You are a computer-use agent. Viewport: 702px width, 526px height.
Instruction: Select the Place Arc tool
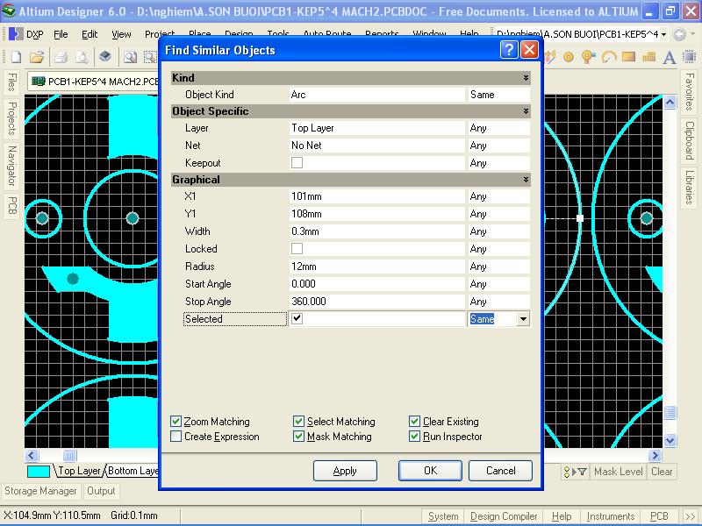click(x=608, y=57)
